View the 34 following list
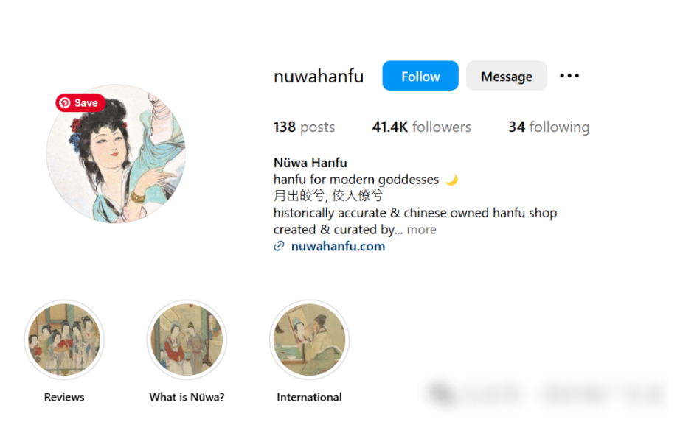 pyautogui.click(x=549, y=127)
